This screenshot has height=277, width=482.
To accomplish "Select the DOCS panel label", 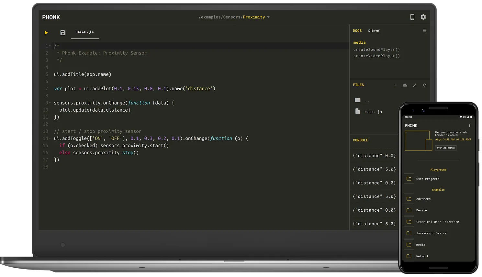I will pyautogui.click(x=357, y=31).
